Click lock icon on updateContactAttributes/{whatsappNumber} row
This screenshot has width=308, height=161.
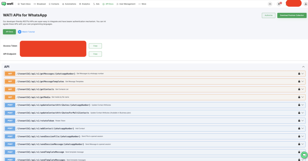pos(299,105)
